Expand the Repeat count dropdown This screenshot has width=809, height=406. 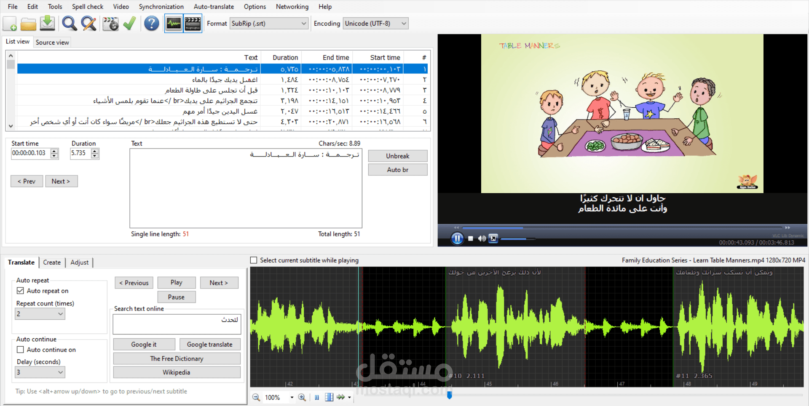pyautogui.click(x=40, y=314)
